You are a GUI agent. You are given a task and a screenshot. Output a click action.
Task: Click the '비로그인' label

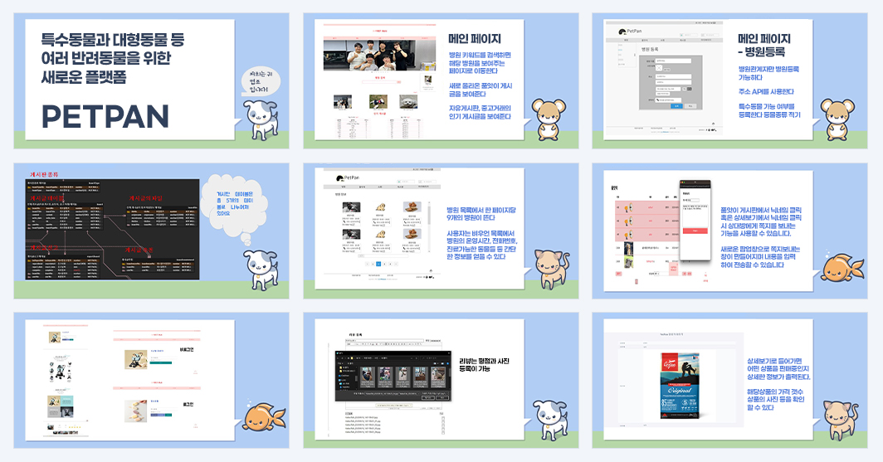(x=187, y=350)
